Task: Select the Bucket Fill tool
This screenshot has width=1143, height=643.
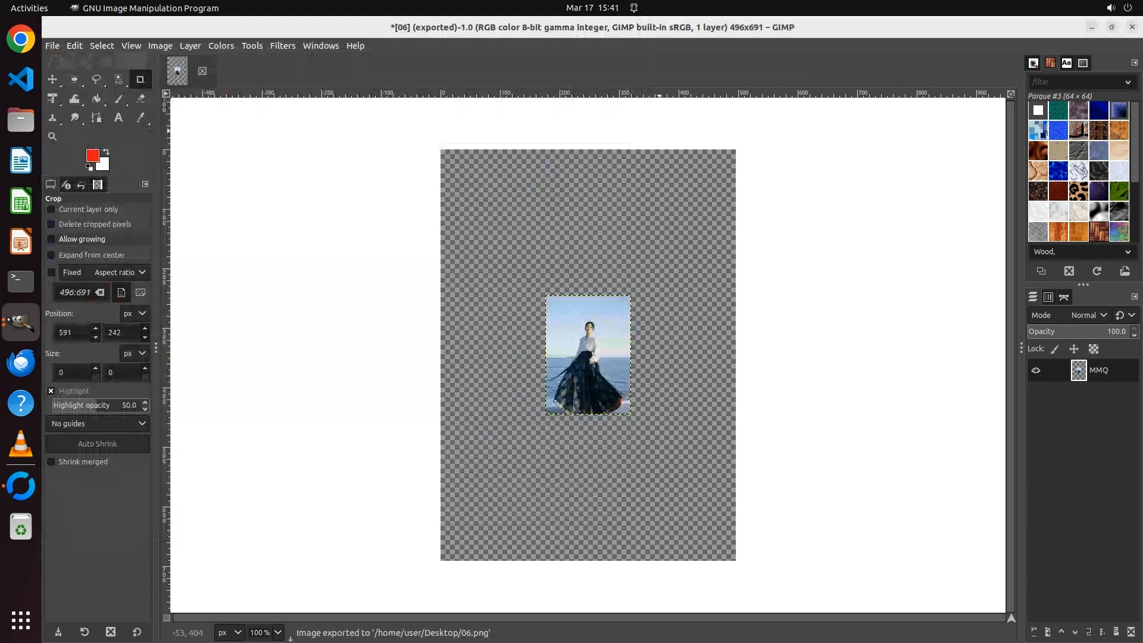Action: (96, 99)
